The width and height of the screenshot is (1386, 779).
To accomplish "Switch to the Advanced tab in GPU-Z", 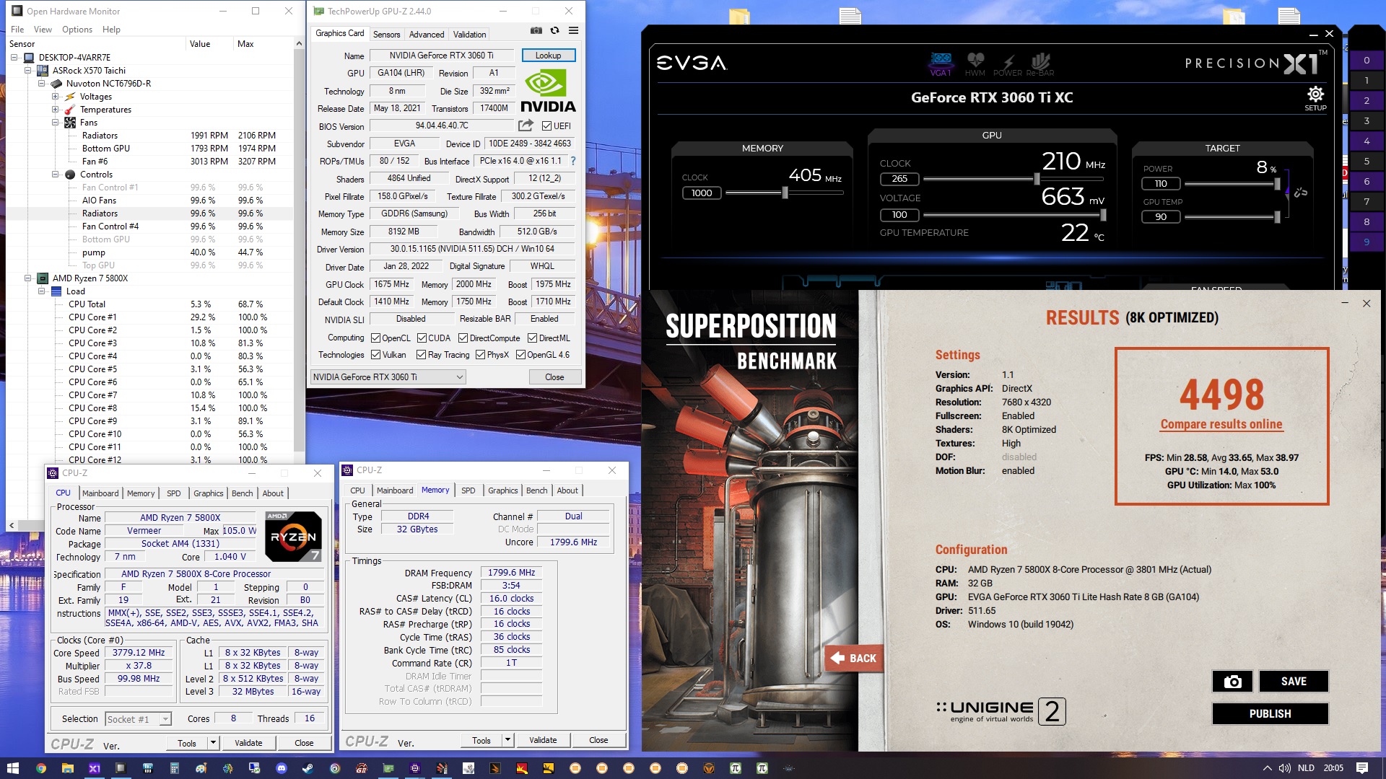I will (x=427, y=35).
